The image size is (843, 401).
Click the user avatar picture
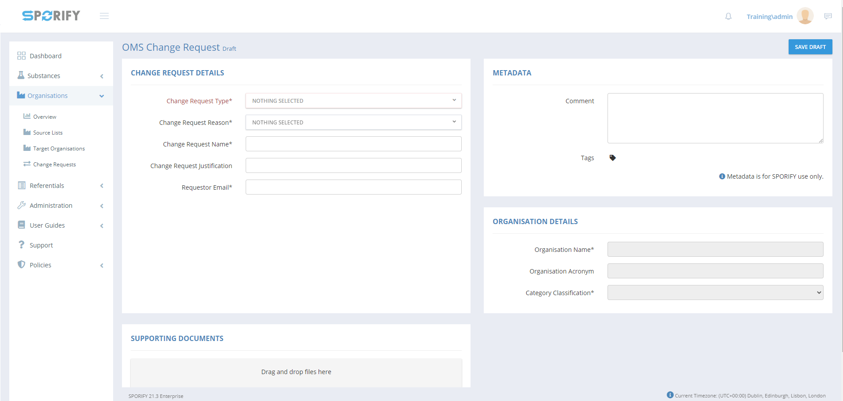(805, 16)
